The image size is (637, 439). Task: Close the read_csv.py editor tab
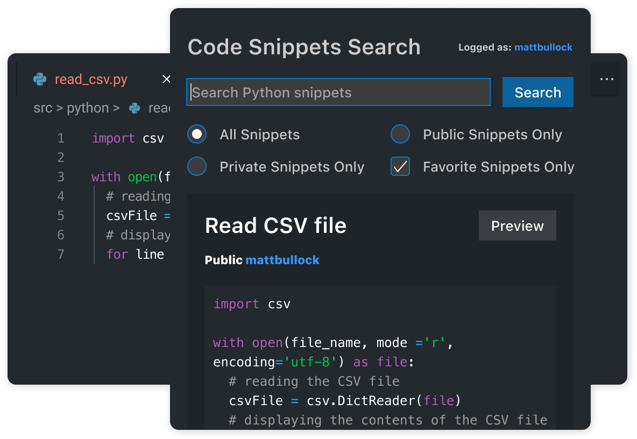(x=166, y=79)
